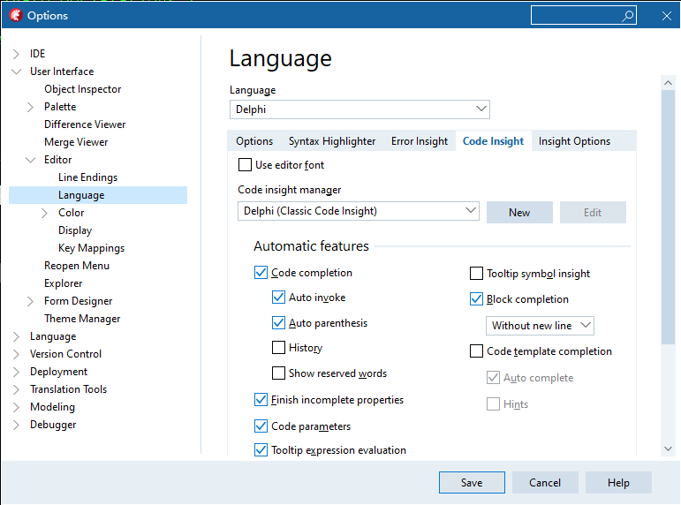Close the Options dialog
681x505 pixels.
tap(667, 16)
